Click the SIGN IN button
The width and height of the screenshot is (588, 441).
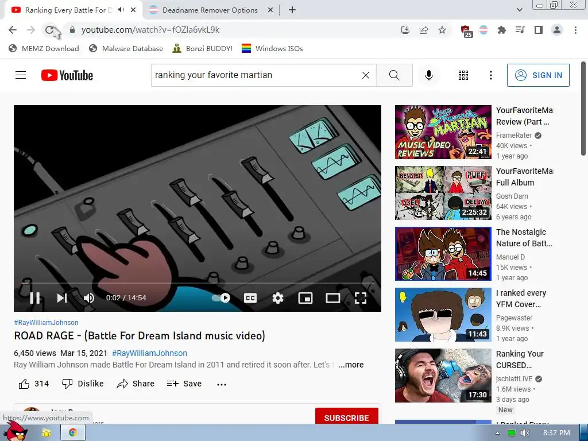point(538,75)
